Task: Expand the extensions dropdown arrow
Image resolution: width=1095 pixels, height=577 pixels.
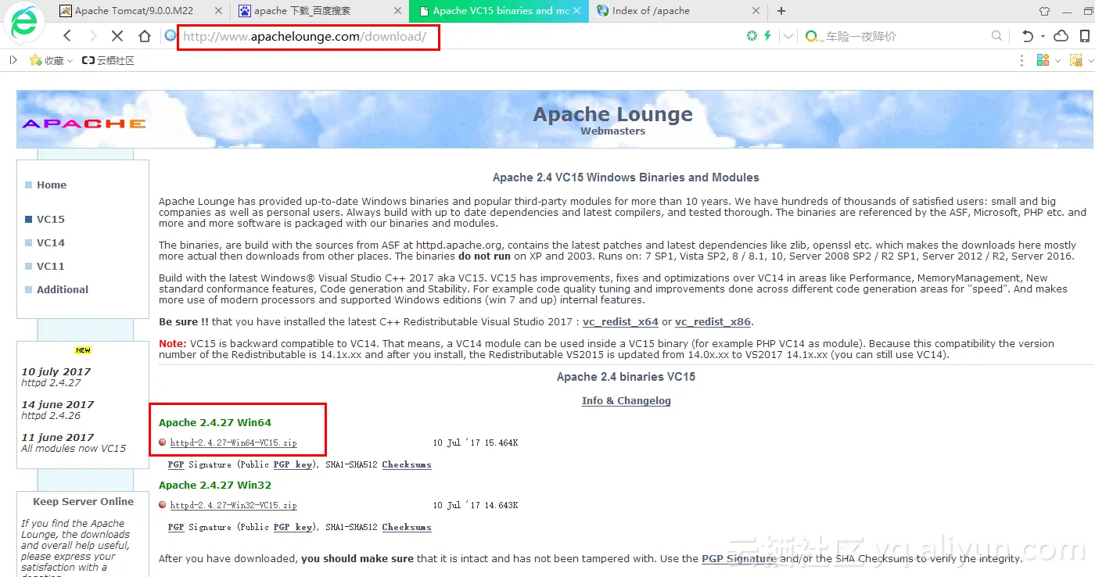Action: [1057, 61]
